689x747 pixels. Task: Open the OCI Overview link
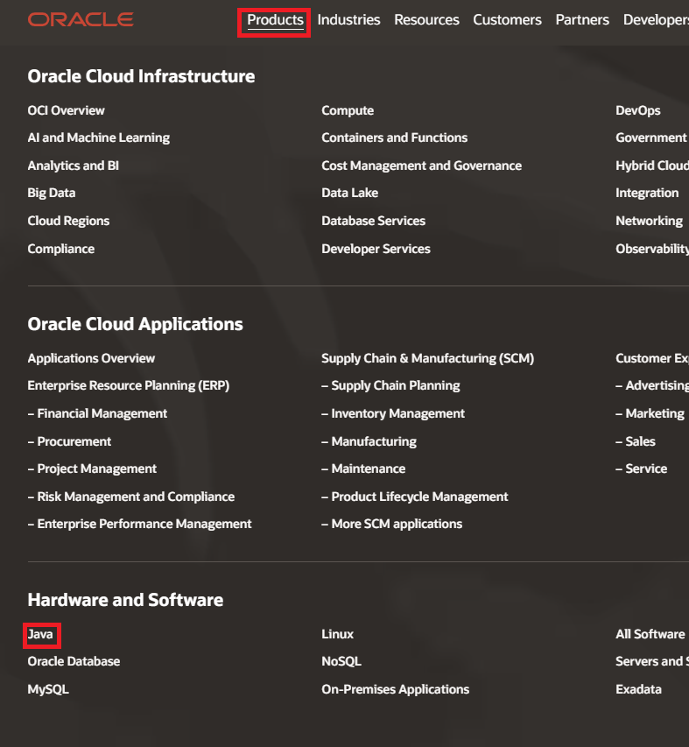(x=66, y=110)
